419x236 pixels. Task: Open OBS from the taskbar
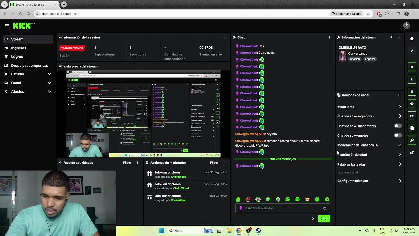coord(249,231)
